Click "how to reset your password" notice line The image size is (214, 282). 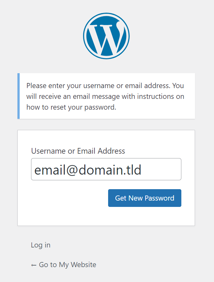coord(71,107)
